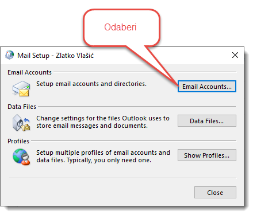Click the Profiles section heading
Viewport: 253px width, 215px height.
(18, 141)
